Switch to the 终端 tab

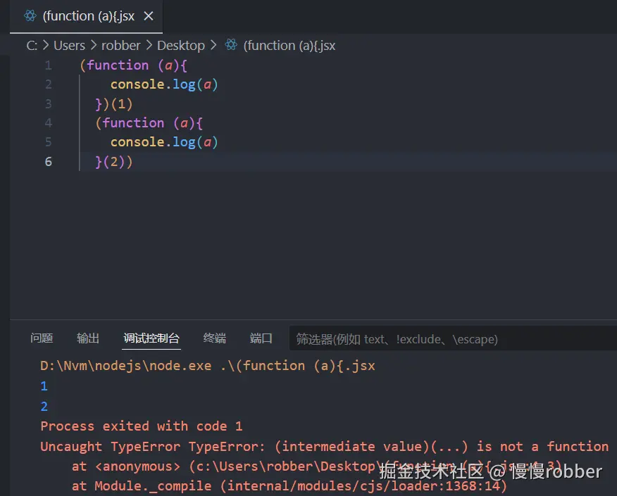215,338
